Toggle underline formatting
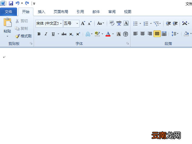Image resolution: width=192 pixels, height=144 pixels. (53, 34)
